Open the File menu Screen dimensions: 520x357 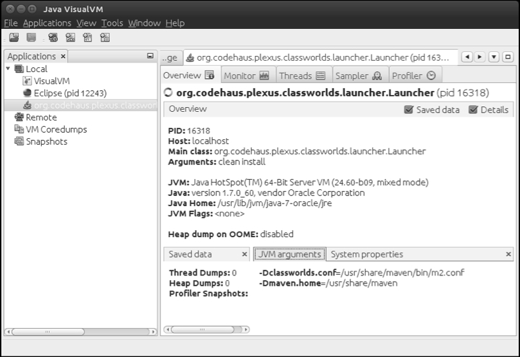coord(11,23)
